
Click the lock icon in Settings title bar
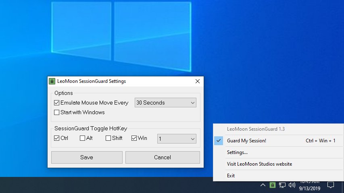coord(52,81)
